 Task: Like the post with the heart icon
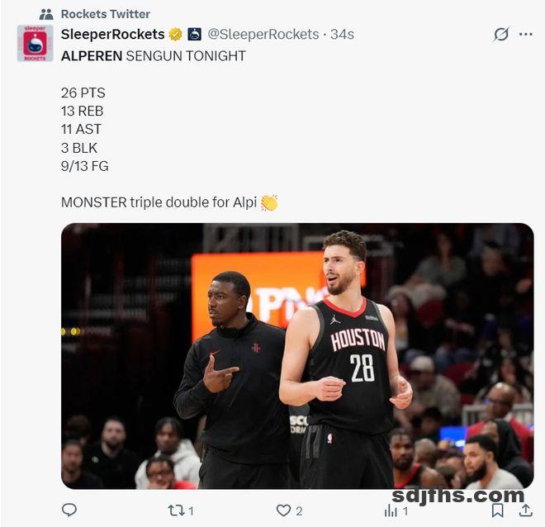tap(283, 510)
